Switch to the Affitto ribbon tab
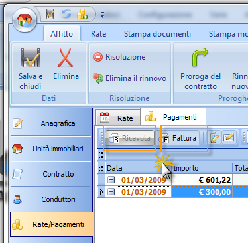248x243 pixels. point(62,34)
